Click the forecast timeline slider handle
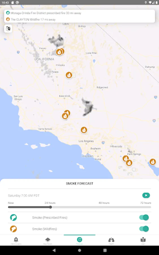The image size is (159, 255). point(50,207)
